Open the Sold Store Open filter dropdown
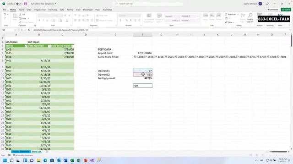The height and width of the screenshot is (164, 293). (x=73, y=46)
